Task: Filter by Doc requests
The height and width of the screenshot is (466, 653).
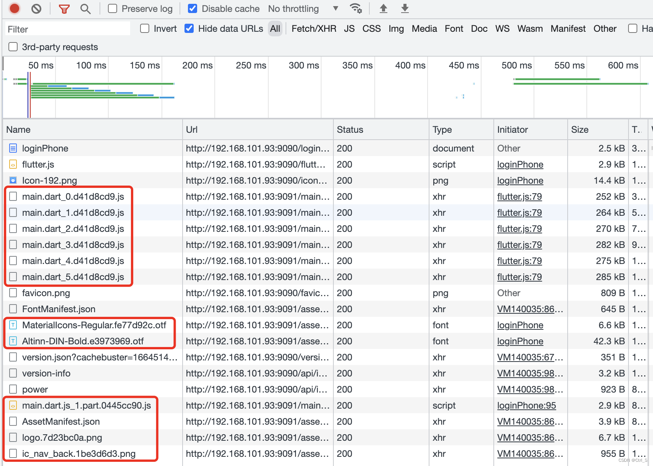Action: pos(479,29)
